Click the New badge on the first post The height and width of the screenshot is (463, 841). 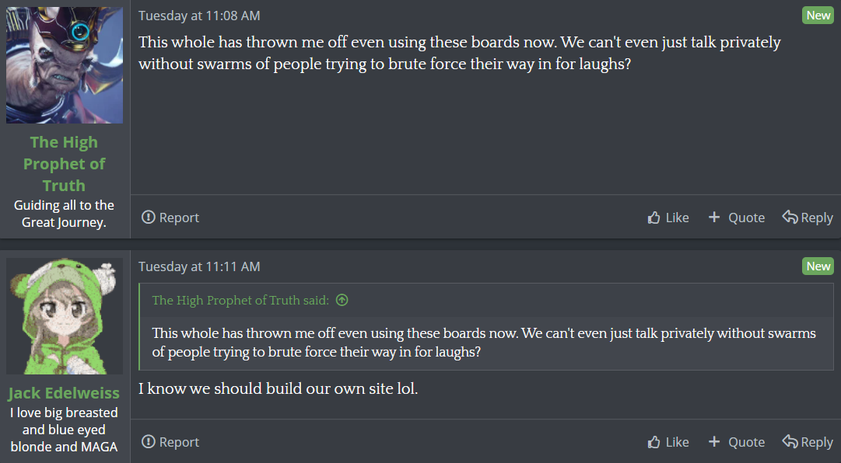click(818, 16)
